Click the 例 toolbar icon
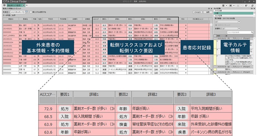 [x=230, y=6]
